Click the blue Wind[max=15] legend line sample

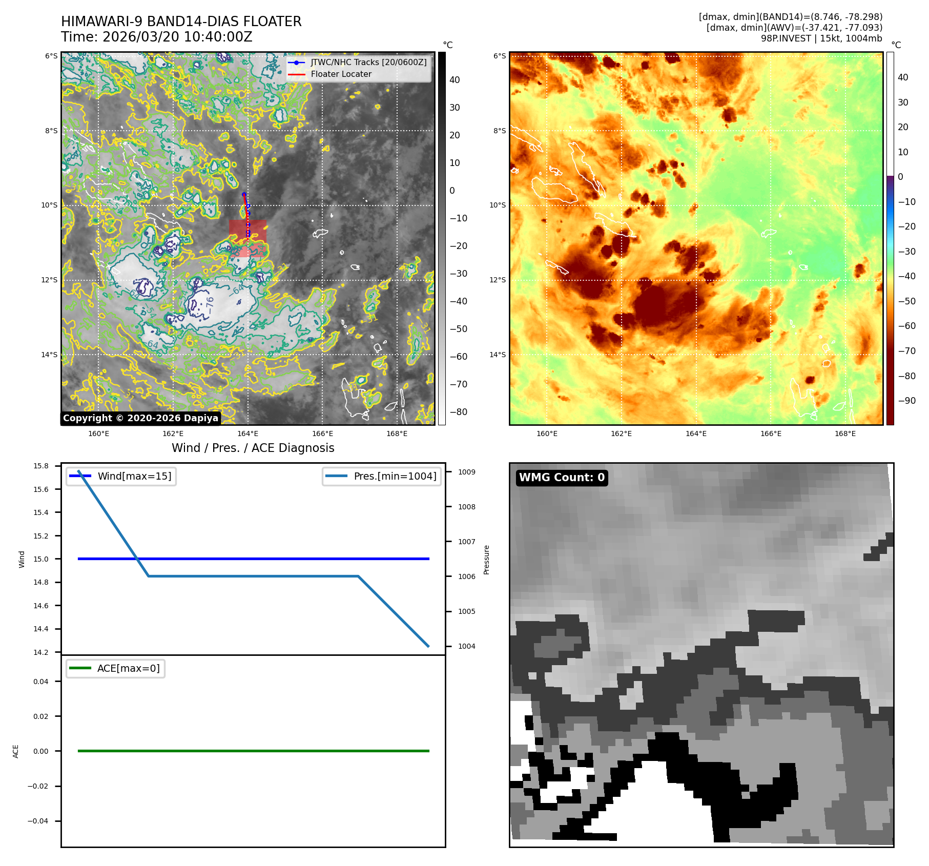(80, 476)
